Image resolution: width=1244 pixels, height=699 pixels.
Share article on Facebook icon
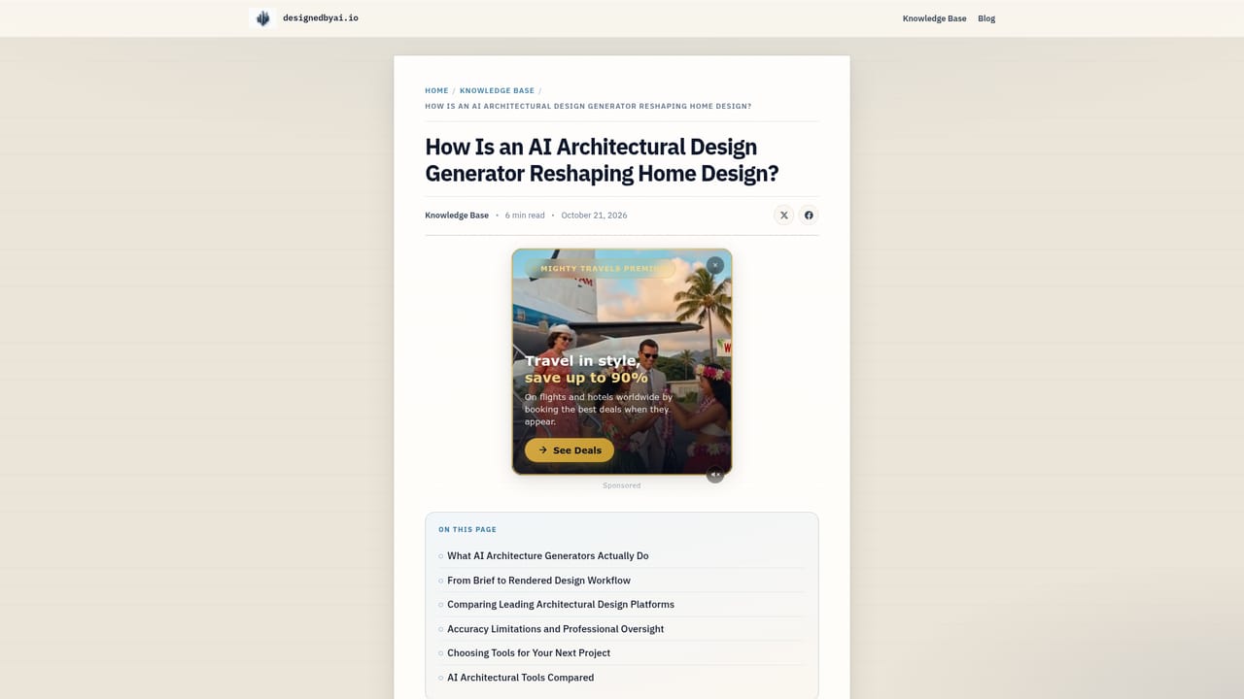(x=809, y=216)
